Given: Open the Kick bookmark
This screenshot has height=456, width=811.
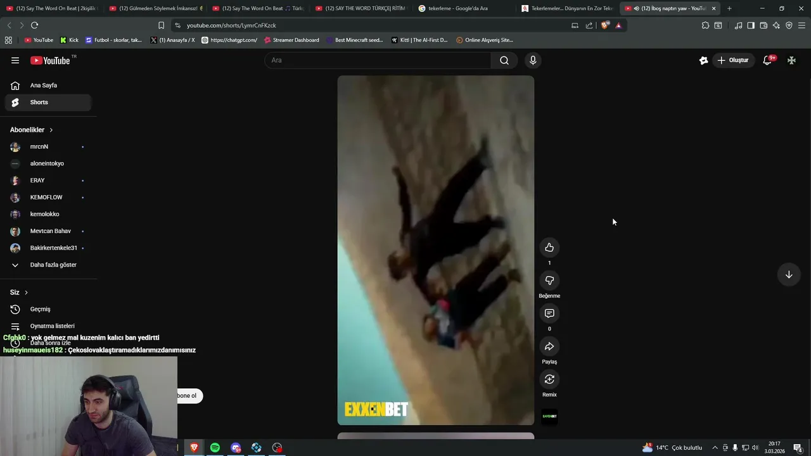Looking at the screenshot, I should tap(70, 40).
